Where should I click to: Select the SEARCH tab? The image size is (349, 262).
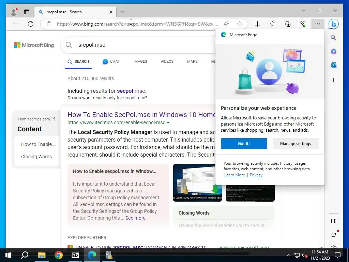coord(78,61)
